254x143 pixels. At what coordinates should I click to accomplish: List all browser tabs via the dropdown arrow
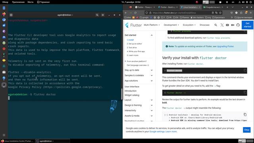pyautogui.click(x=233, y=7)
